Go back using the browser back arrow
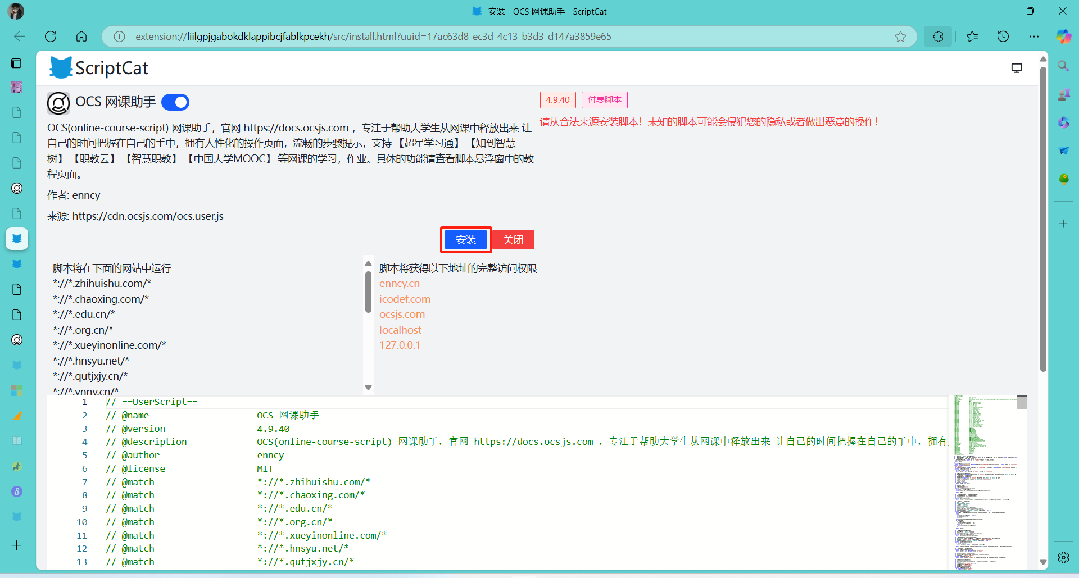Screen dimensions: 1079x578 click(x=20, y=37)
